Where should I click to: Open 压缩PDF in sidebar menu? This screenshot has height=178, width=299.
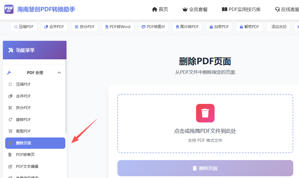pos(35,84)
